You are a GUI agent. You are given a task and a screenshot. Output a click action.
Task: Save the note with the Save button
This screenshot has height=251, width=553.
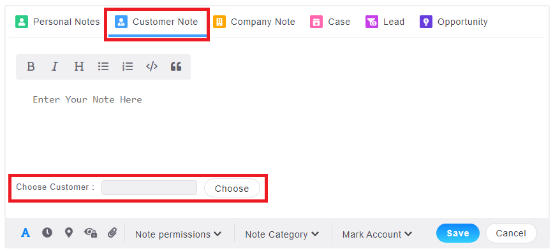458,233
